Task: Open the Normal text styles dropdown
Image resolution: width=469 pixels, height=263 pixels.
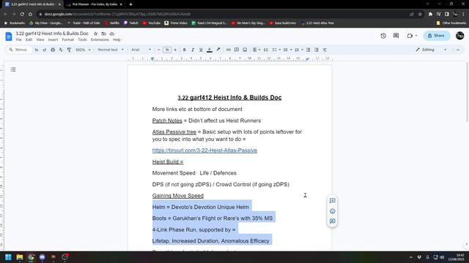Action: click(111, 50)
